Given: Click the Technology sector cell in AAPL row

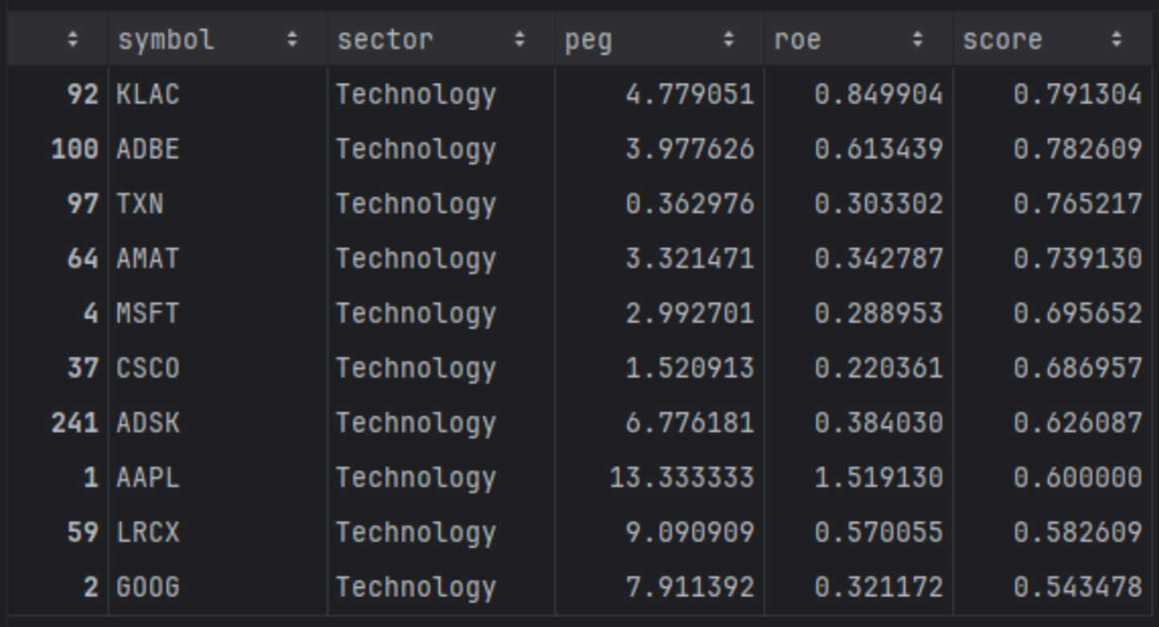Looking at the screenshot, I should [x=416, y=478].
